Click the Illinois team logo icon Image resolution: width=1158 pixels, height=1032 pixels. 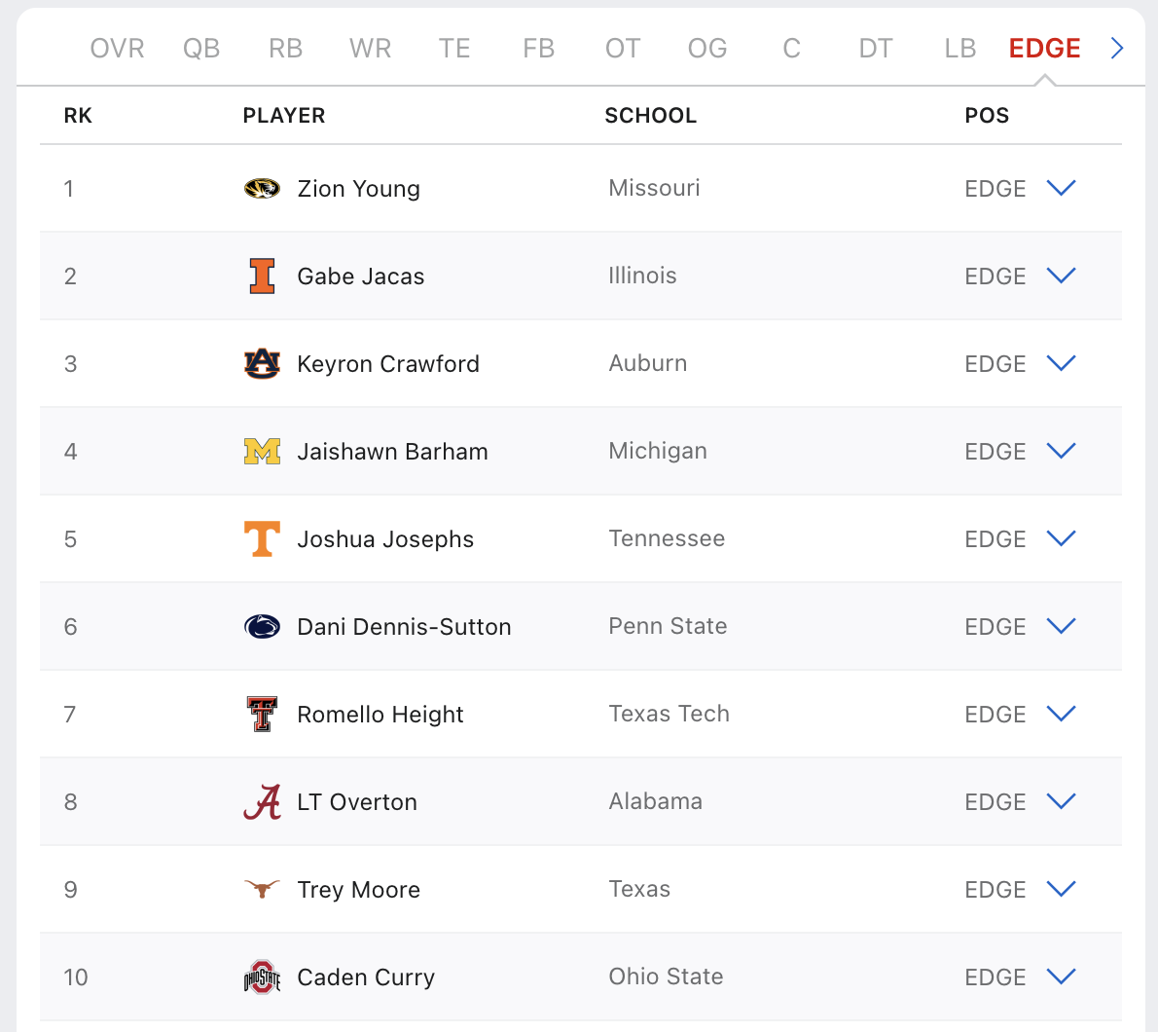[262, 276]
